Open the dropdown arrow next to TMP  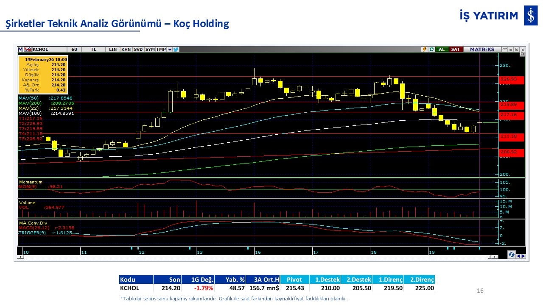170,50
